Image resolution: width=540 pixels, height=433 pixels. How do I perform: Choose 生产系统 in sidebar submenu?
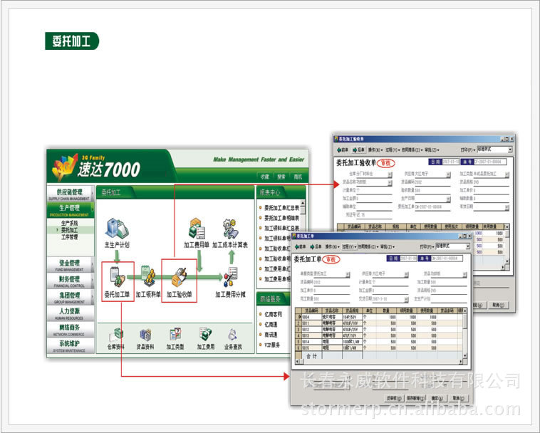pyautogui.click(x=70, y=223)
